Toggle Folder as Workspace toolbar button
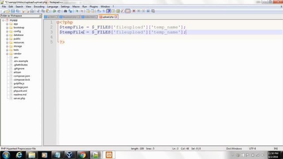Image resolution: width=283 pixels, height=159 pixels. (128, 11)
